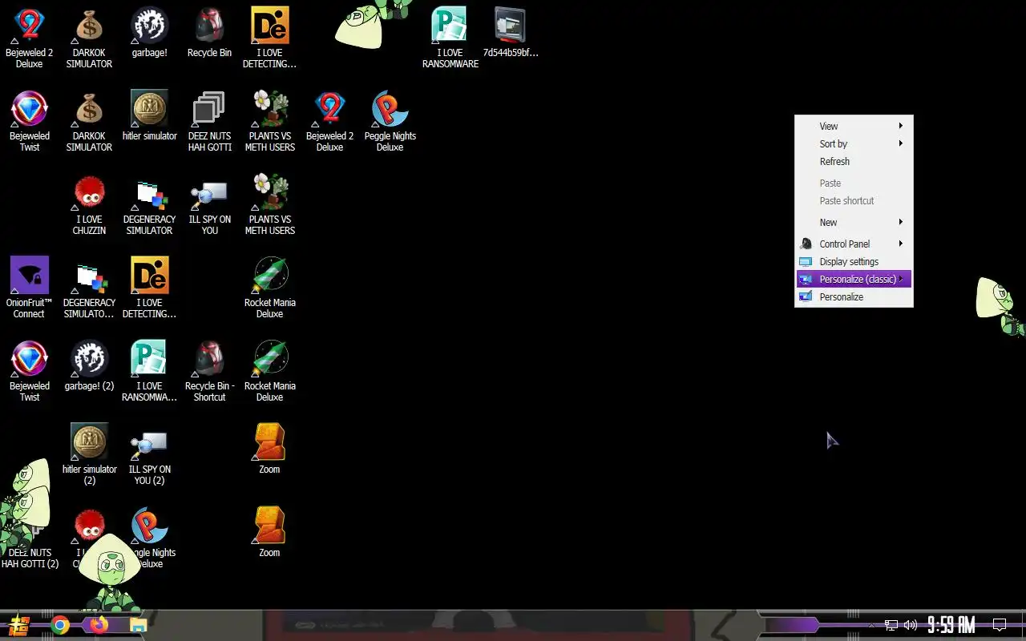Click the network icon in system tray
Viewport: 1026px width, 641px height.
coord(891,625)
